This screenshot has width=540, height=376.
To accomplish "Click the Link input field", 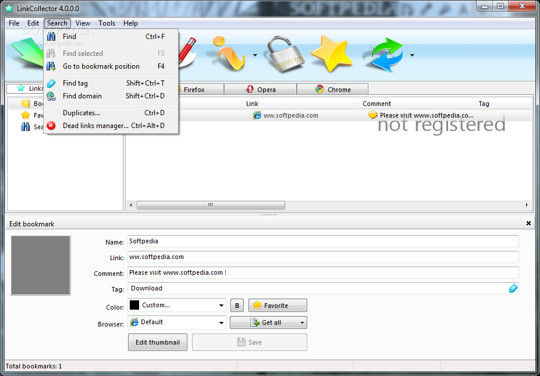I will [x=323, y=257].
